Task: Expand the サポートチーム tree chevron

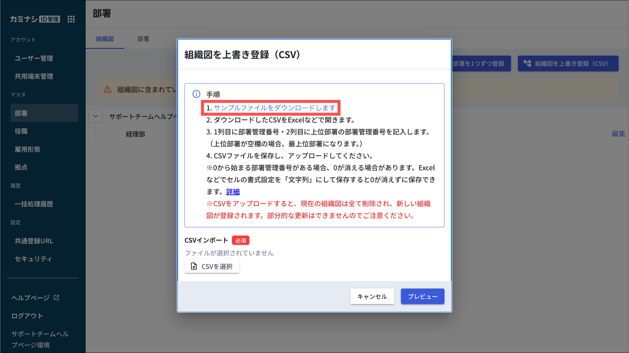Action: [x=96, y=116]
